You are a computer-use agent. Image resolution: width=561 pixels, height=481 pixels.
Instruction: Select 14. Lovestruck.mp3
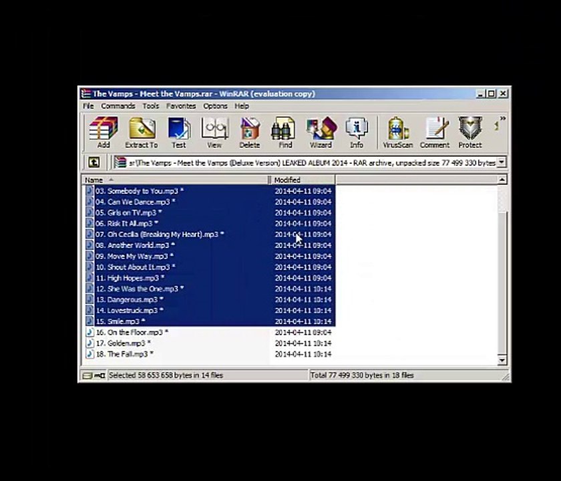click(210, 310)
